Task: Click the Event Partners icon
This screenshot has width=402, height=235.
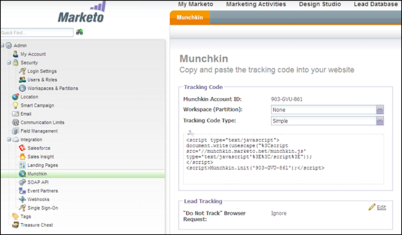Action: [x=22, y=191]
